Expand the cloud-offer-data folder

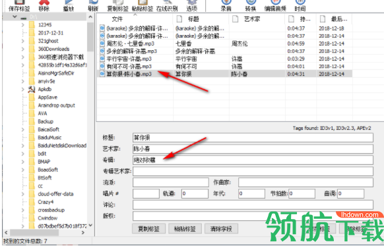[23, 194]
